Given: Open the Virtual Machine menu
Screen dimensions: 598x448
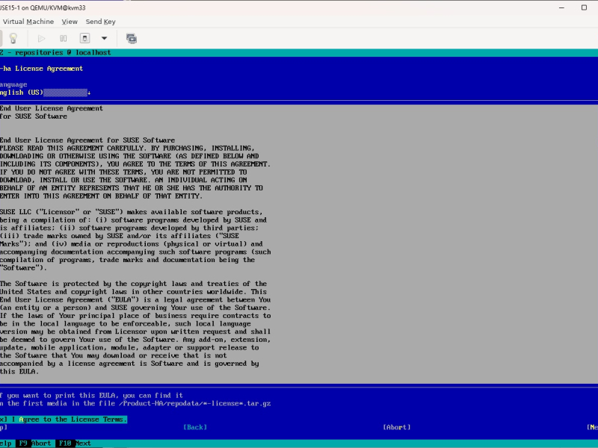Looking at the screenshot, I should pyautogui.click(x=28, y=22).
